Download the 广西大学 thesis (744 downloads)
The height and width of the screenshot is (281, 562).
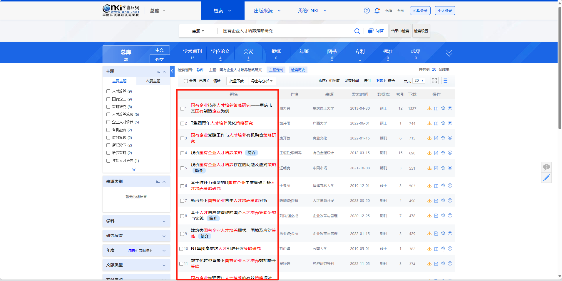tap(429, 123)
